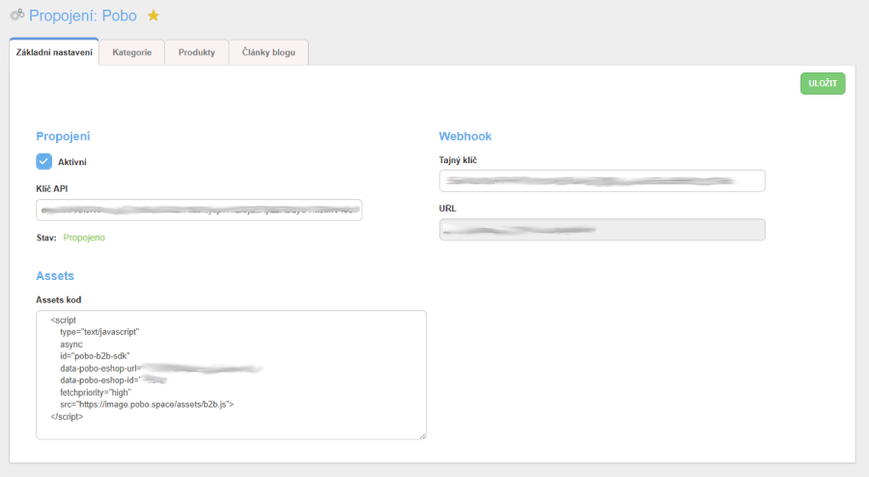Select the Články blogu tab

tap(268, 52)
